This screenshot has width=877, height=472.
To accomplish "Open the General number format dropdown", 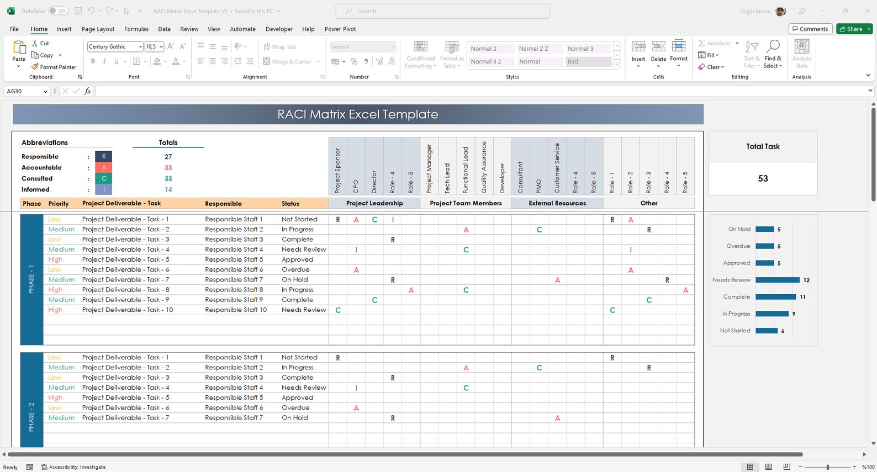I will 393,47.
